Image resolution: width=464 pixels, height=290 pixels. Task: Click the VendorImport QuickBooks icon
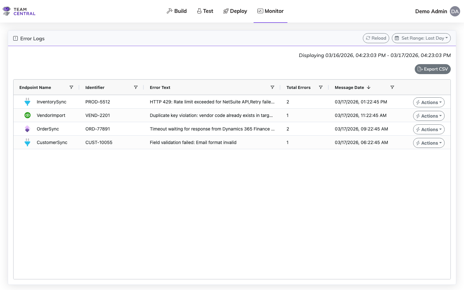click(27, 115)
